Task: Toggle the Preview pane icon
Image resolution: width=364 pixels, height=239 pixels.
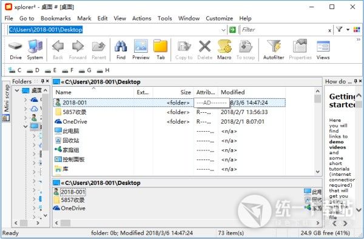Action: (x=141, y=50)
